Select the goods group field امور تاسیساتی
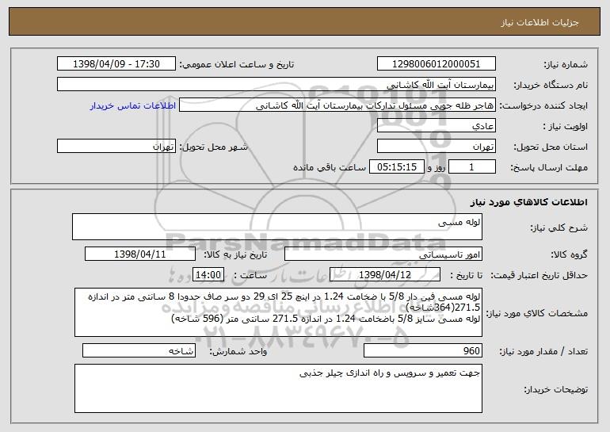The image size is (610, 432). pyautogui.click(x=383, y=254)
